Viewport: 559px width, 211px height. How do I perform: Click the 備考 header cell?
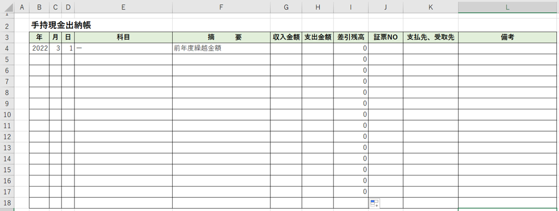[507, 37]
